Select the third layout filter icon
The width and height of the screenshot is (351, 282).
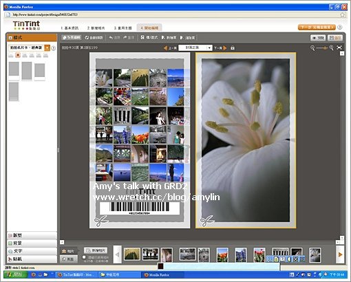click(x=25, y=55)
